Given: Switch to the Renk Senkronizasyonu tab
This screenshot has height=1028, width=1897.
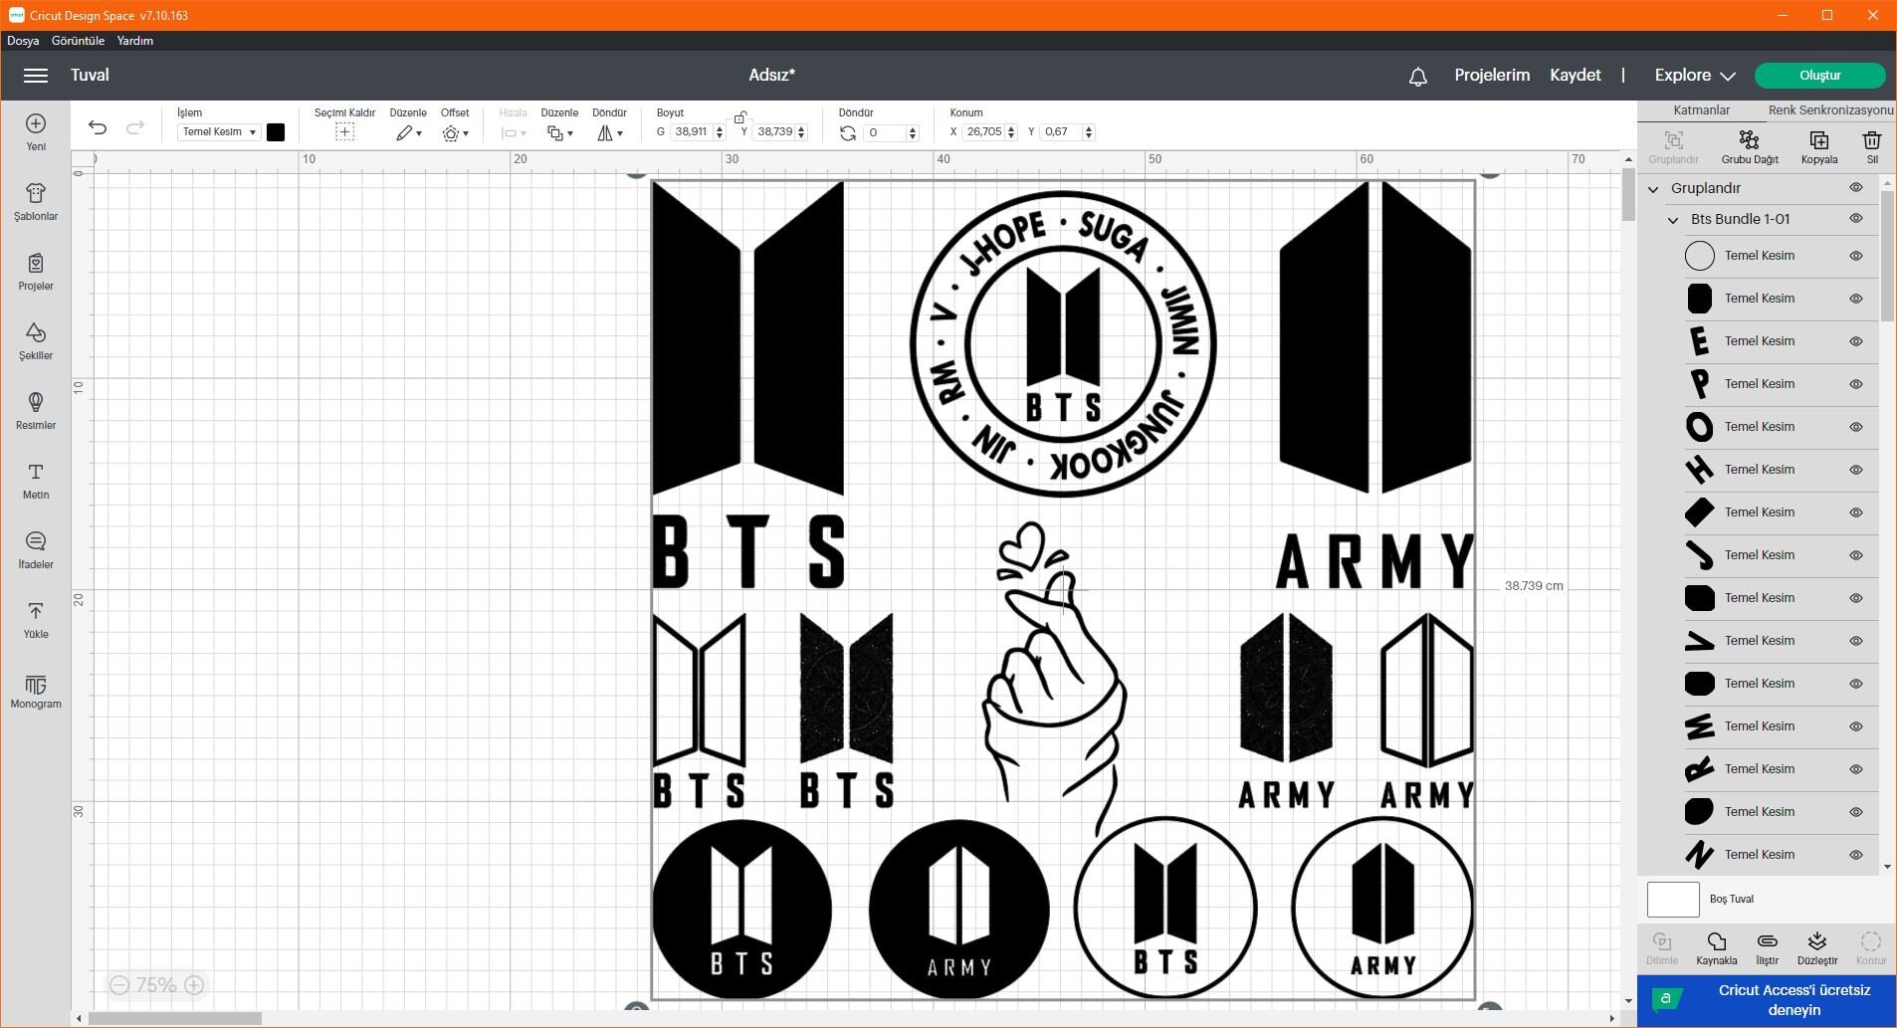Looking at the screenshot, I should pos(1829,109).
